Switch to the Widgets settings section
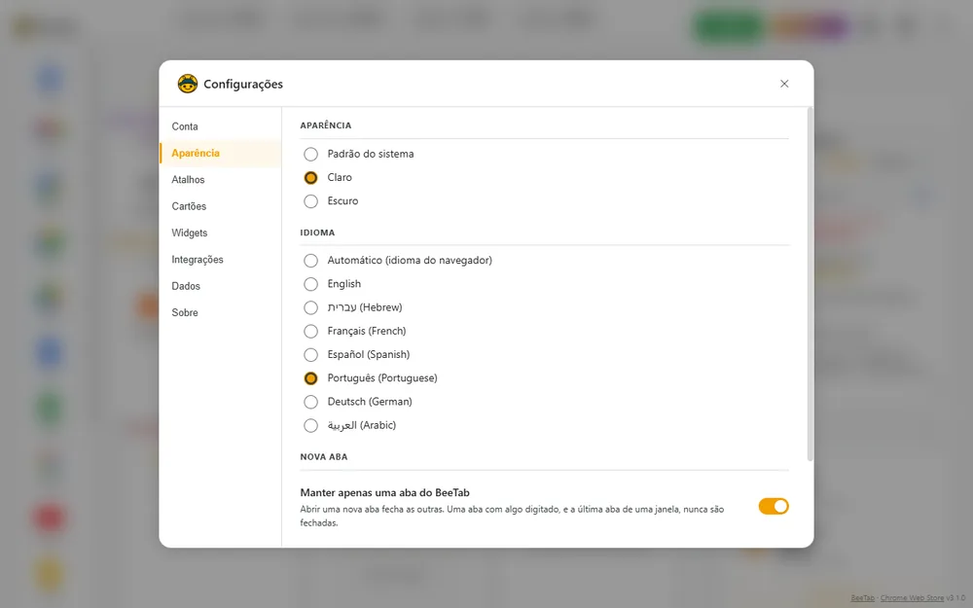Viewport: 973px width, 608px height. coord(220,233)
